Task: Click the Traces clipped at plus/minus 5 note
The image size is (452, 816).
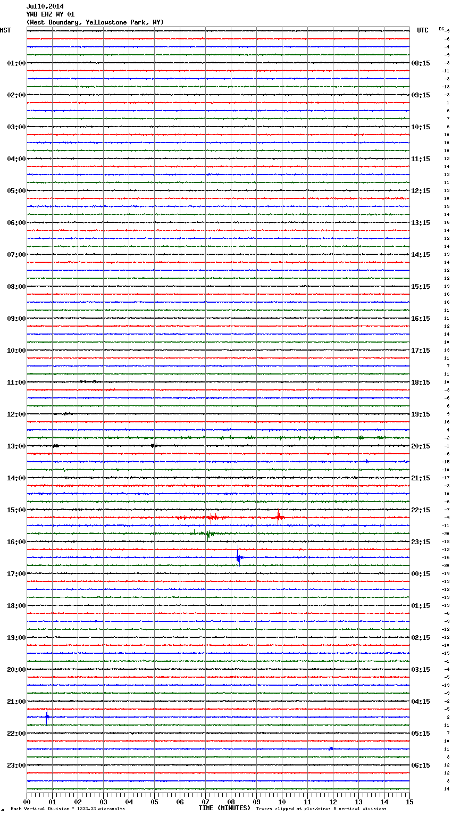Action: (321, 809)
